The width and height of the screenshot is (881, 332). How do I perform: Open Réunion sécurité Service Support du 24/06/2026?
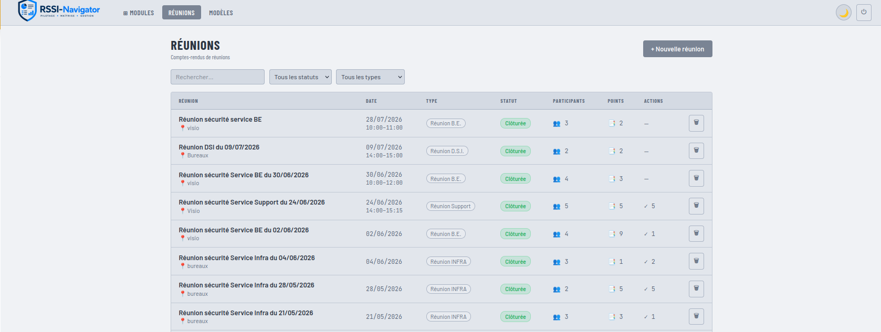[x=251, y=202]
